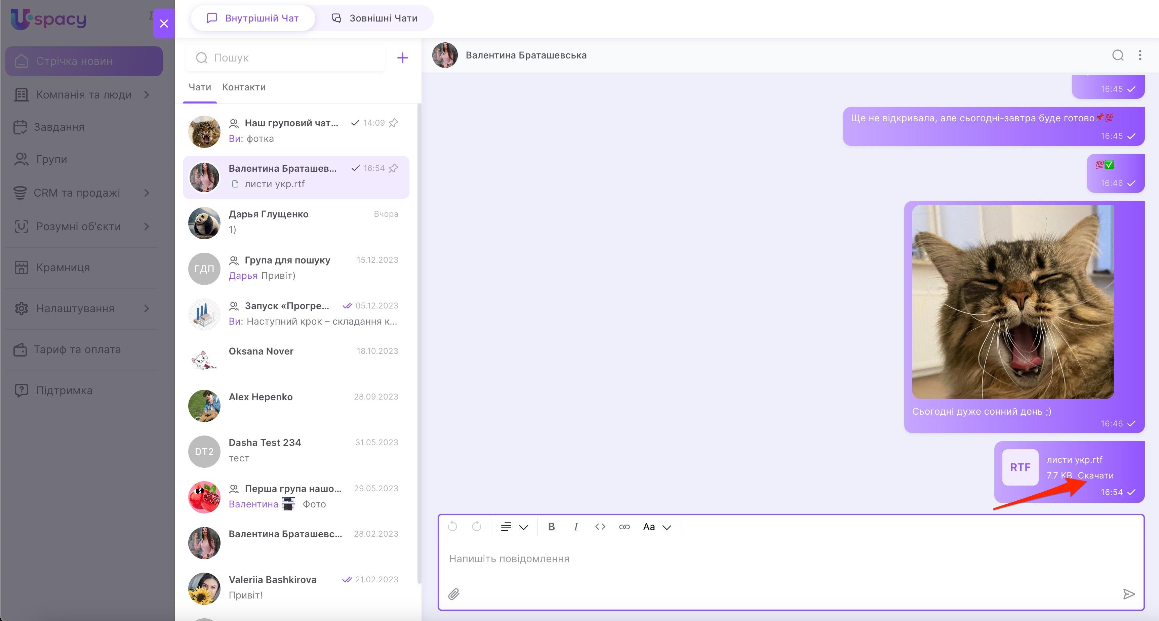Open the three-dot chat options menu
Screen dimensions: 1159x621
point(1140,55)
